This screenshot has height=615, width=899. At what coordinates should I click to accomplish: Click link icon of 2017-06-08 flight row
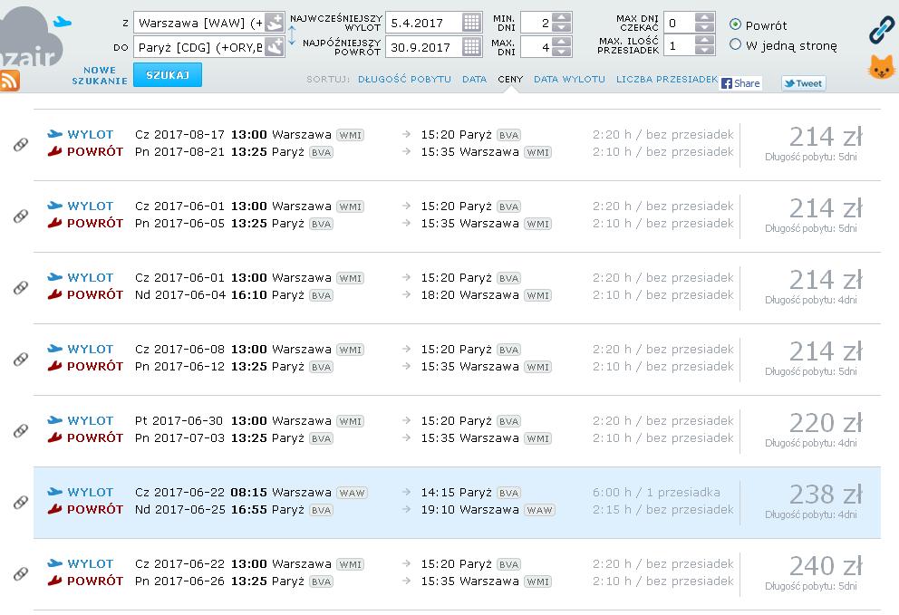click(21, 360)
